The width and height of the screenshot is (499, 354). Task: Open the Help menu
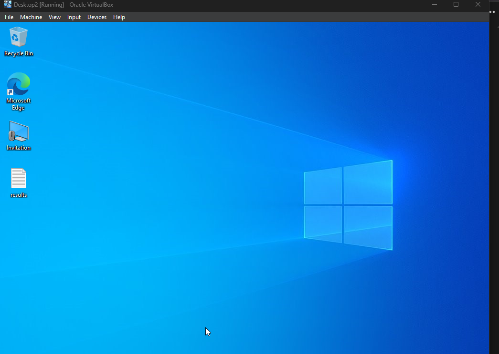point(119,17)
